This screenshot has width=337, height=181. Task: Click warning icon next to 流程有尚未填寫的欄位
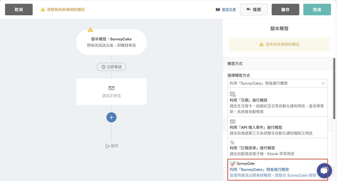(43, 10)
